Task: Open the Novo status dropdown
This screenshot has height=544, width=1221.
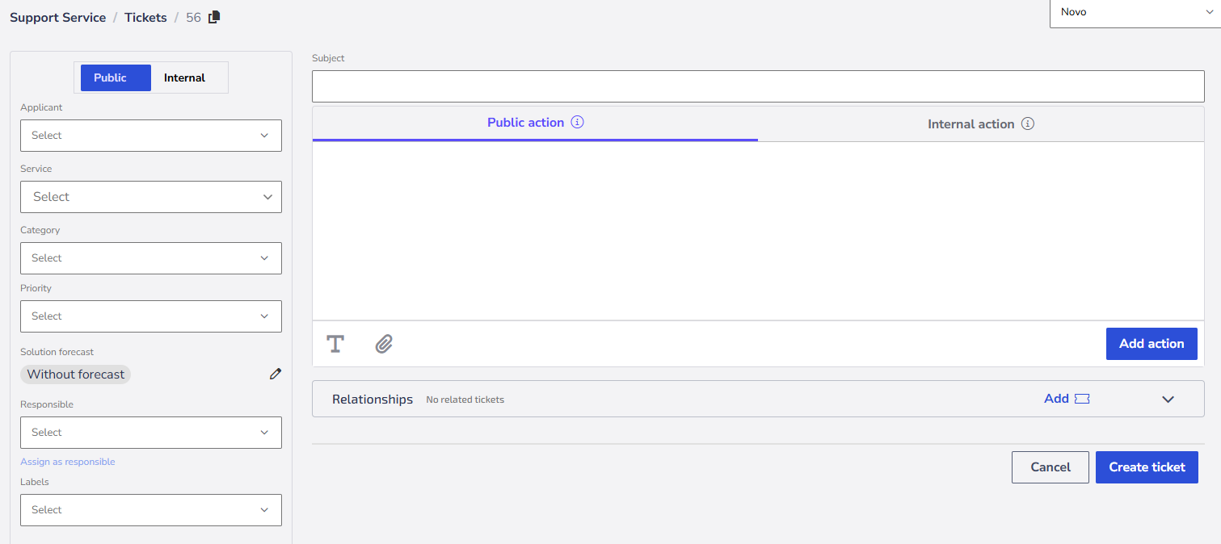Action: pyautogui.click(x=1135, y=13)
